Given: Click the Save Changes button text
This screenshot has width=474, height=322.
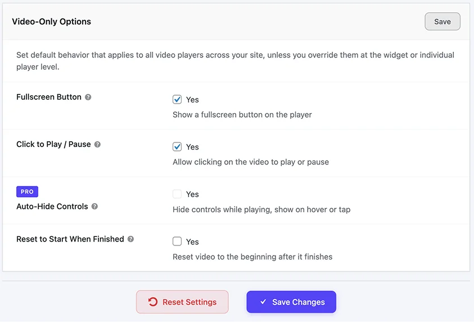Looking at the screenshot, I should [x=298, y=302].
